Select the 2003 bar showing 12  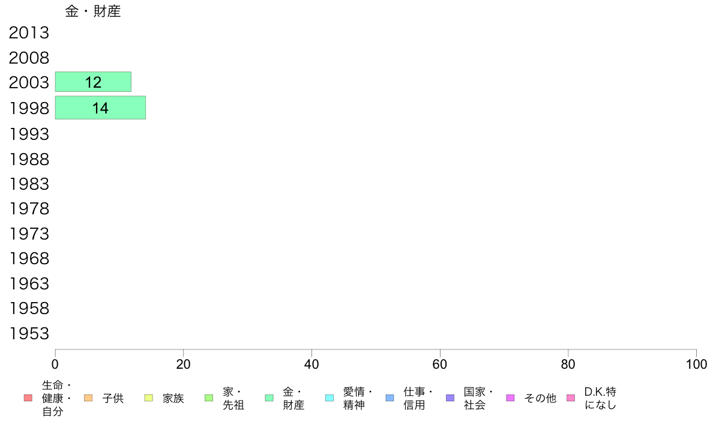tap(93, 82)
